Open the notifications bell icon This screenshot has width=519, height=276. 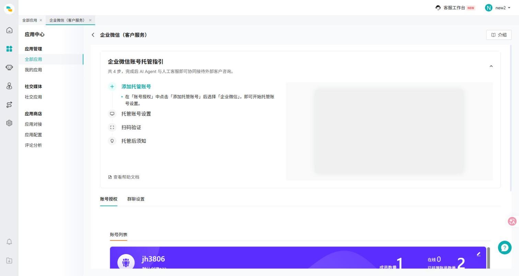[x=9, y=242]
